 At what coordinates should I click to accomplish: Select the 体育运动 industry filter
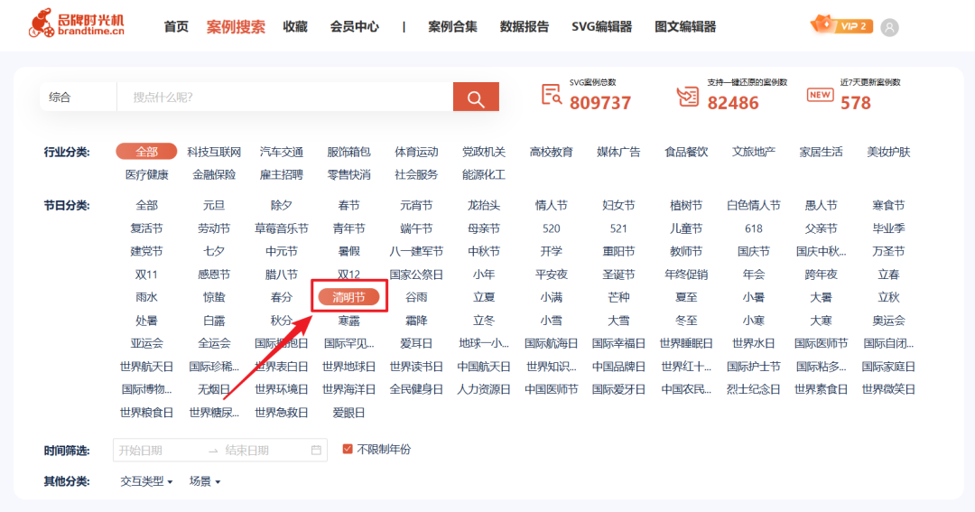pyautogui.click(x=416, y=151)
